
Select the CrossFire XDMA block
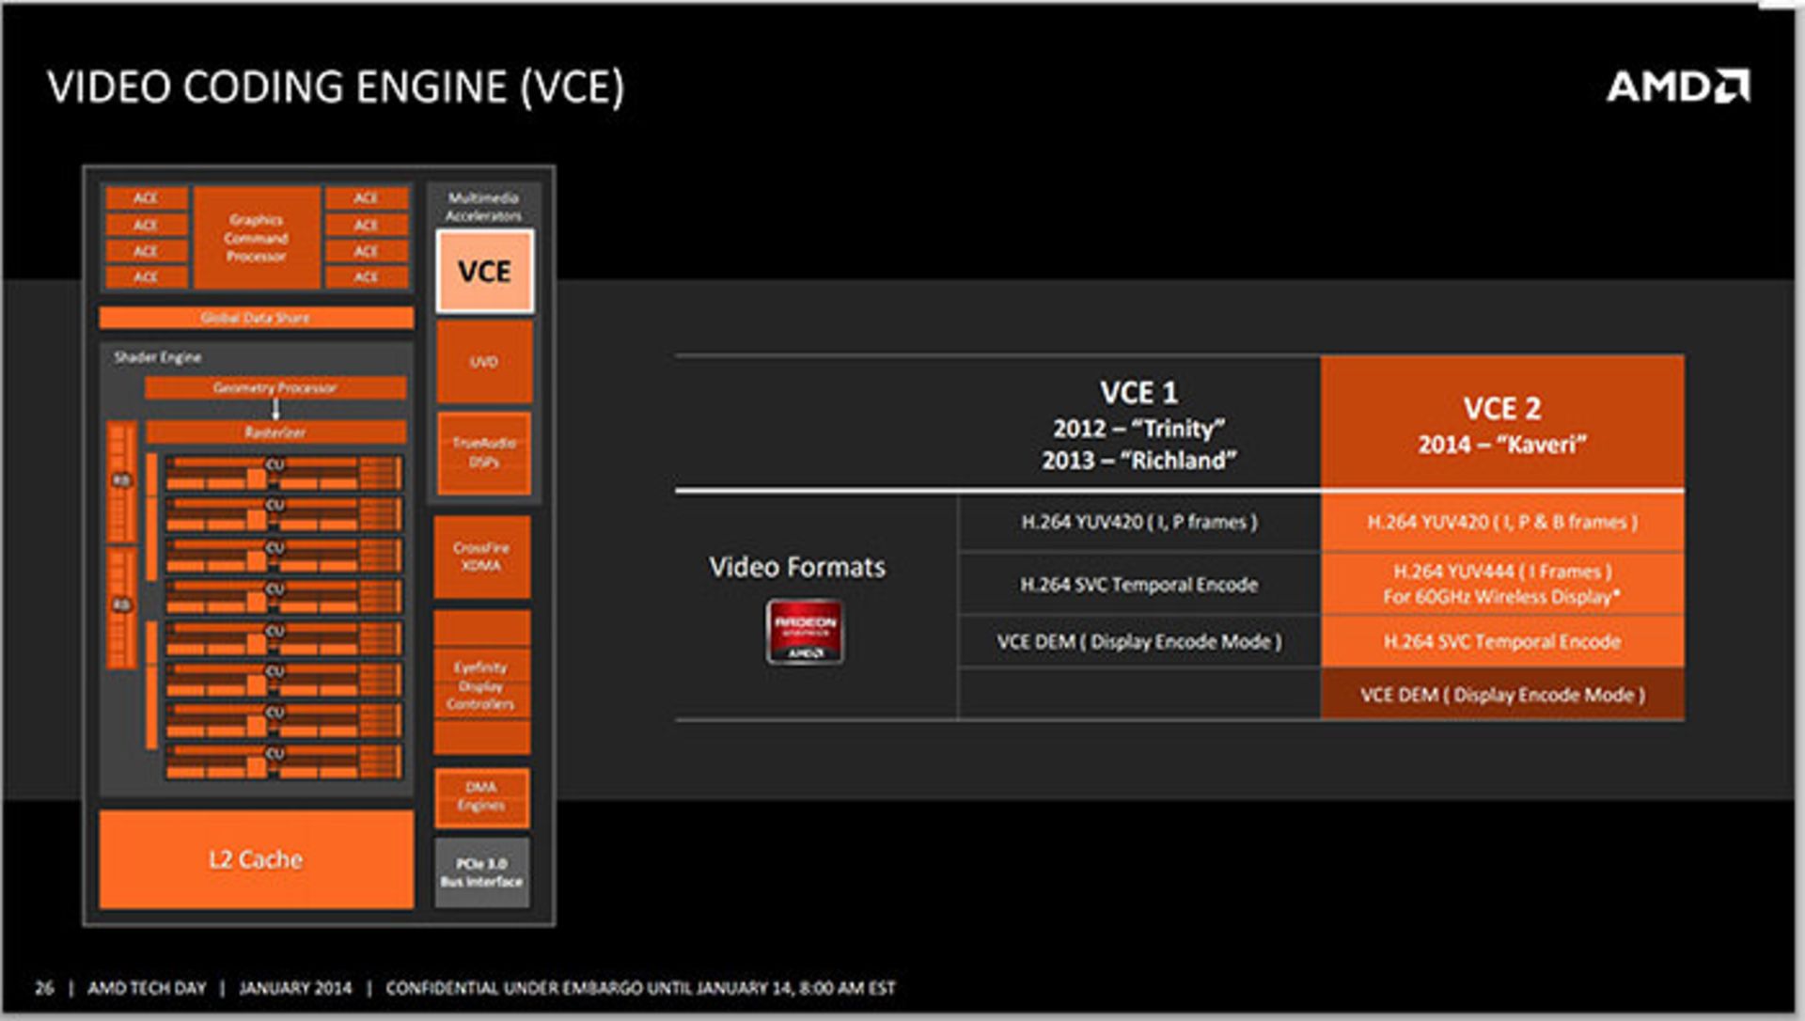(x=481, y=557)
